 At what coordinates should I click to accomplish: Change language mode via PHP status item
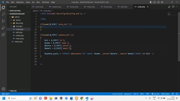point(147,94)
